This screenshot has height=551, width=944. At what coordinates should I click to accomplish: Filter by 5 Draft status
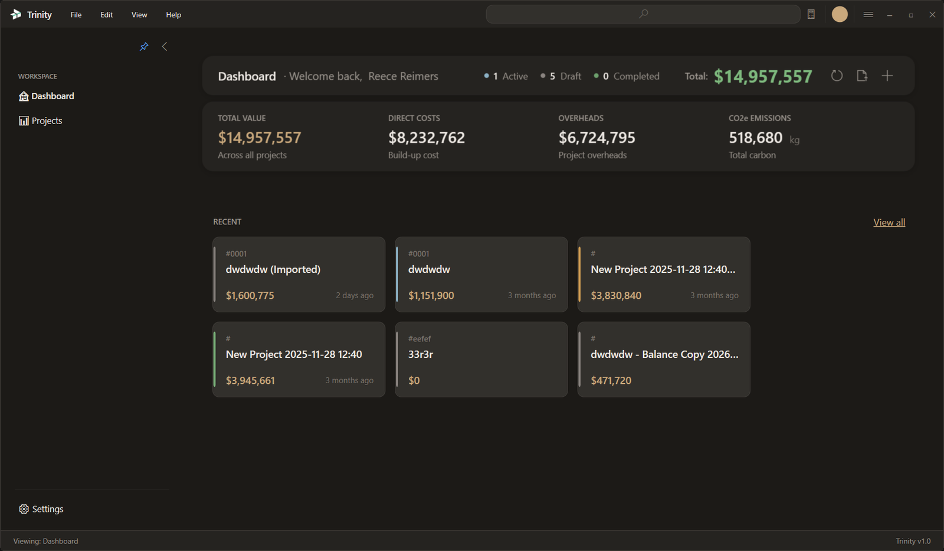click(x=560, y=76)
